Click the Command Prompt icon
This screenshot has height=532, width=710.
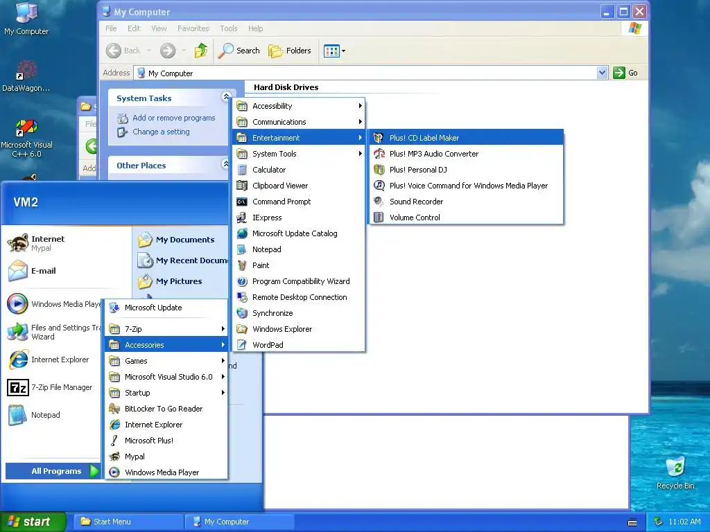pos(242,202)
